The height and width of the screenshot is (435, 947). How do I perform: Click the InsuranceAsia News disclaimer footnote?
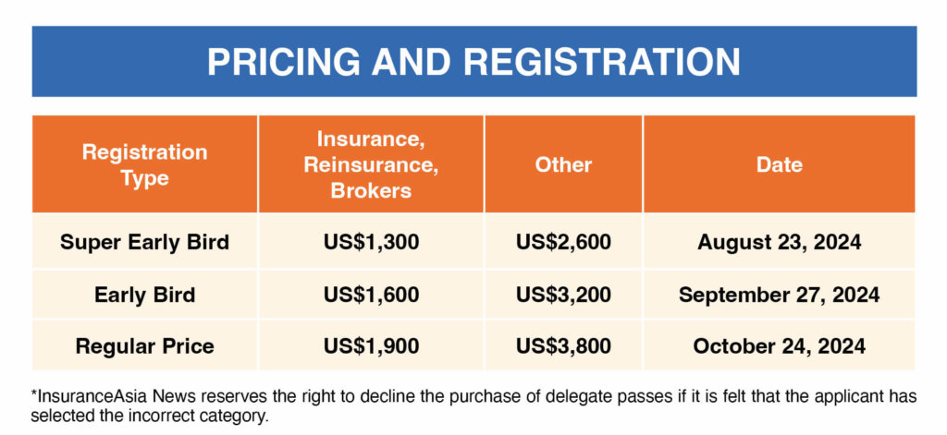[x=474, y=406]
